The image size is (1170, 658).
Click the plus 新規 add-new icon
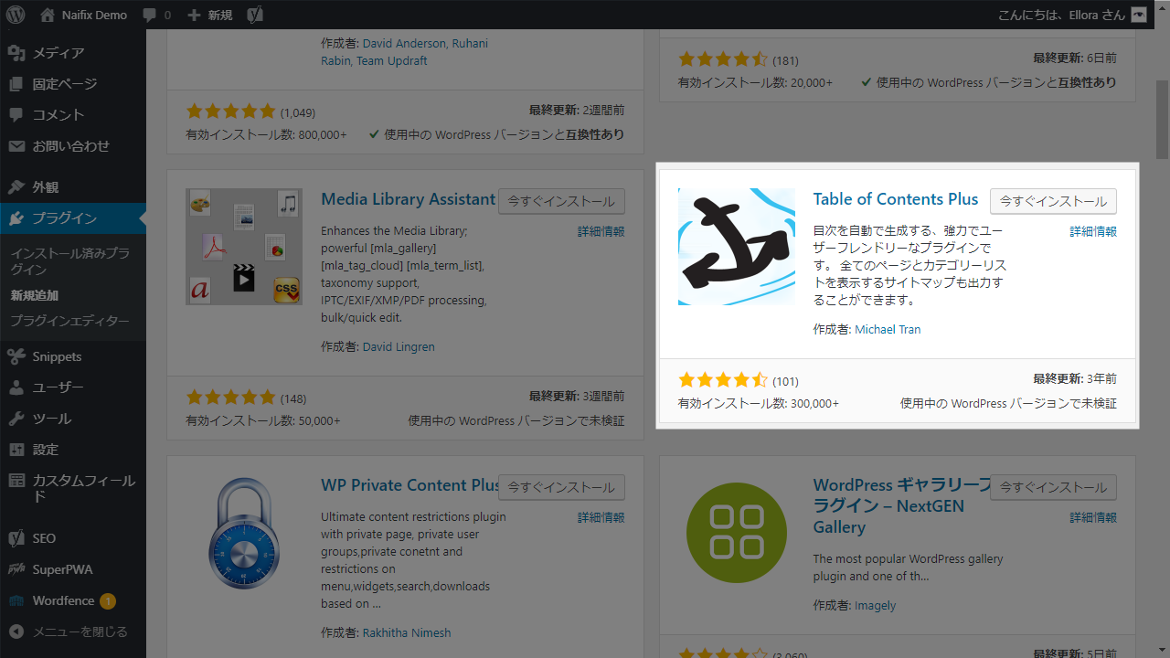pos(193,16)
